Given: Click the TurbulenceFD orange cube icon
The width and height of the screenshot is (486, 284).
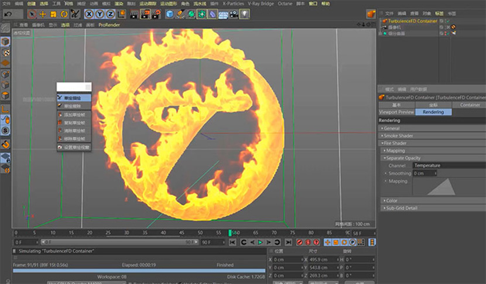Looking at the screenshot, I should coord(371,14).
